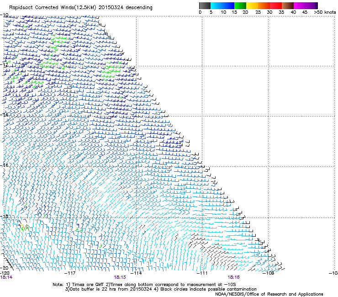
Task: Click the purple '18:16' time label
Action: click(234, 277)
